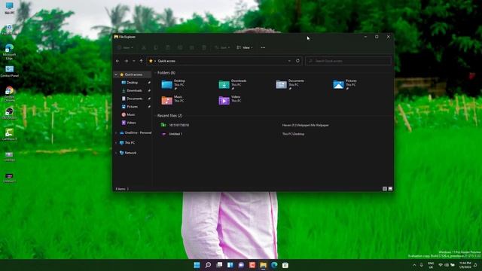Select Videos in the navigation pane
The height and width of the screenshot is (271, 482).
click(x=131, y=122)
